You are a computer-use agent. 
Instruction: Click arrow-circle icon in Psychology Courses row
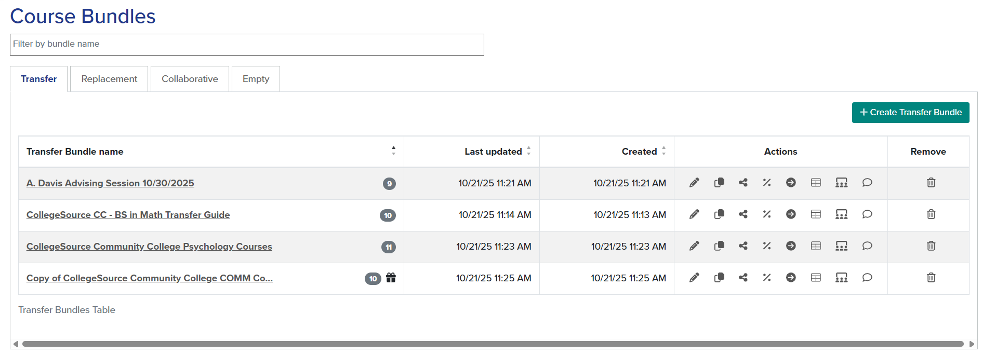pyautogui.click(x=791, y=246)
